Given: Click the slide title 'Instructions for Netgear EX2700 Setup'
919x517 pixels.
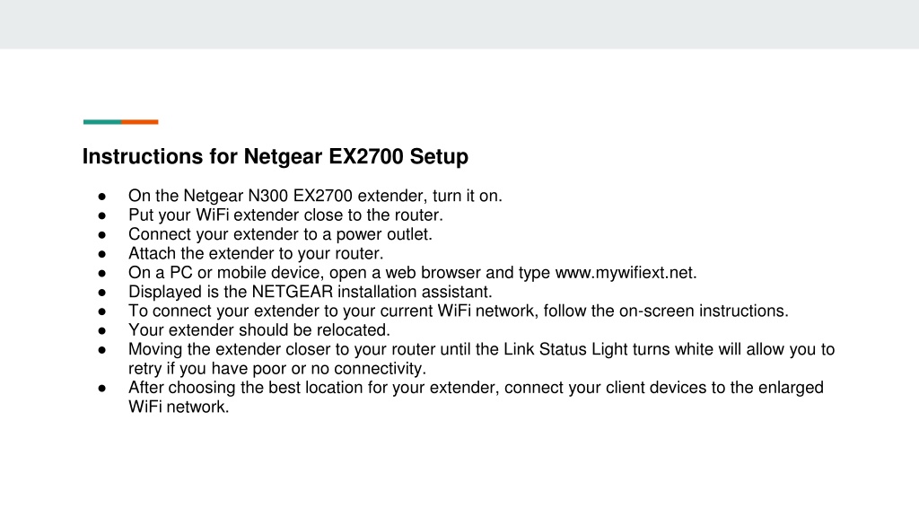Looking at the screenshot, I should click(x=276, y=156).
